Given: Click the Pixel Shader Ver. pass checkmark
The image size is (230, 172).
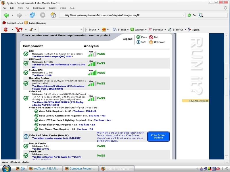Looking at the screenshot, I should [x=36, y=129].
